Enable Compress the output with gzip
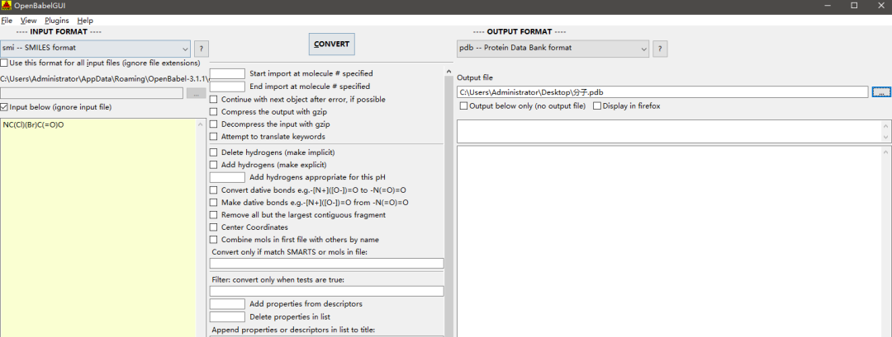Viewport: 892px width, 337px height. tap(213, 112)
